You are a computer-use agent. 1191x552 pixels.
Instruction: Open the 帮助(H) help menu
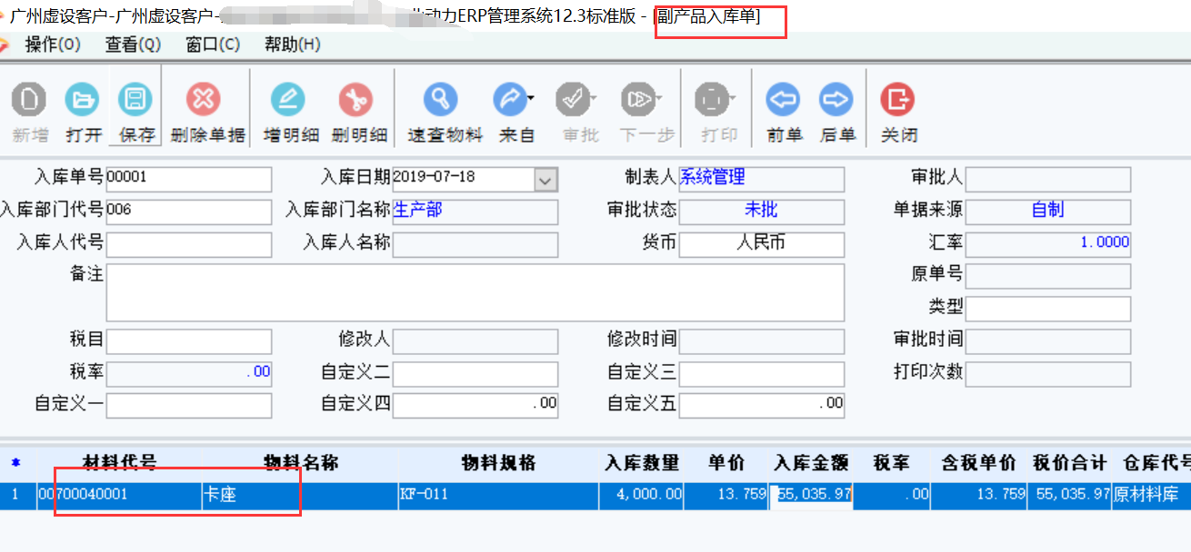click(x=290, y=43)
